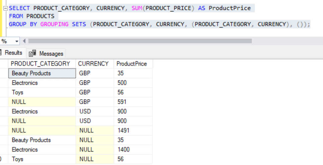Select the CURRENCY column header

point(93,64)
